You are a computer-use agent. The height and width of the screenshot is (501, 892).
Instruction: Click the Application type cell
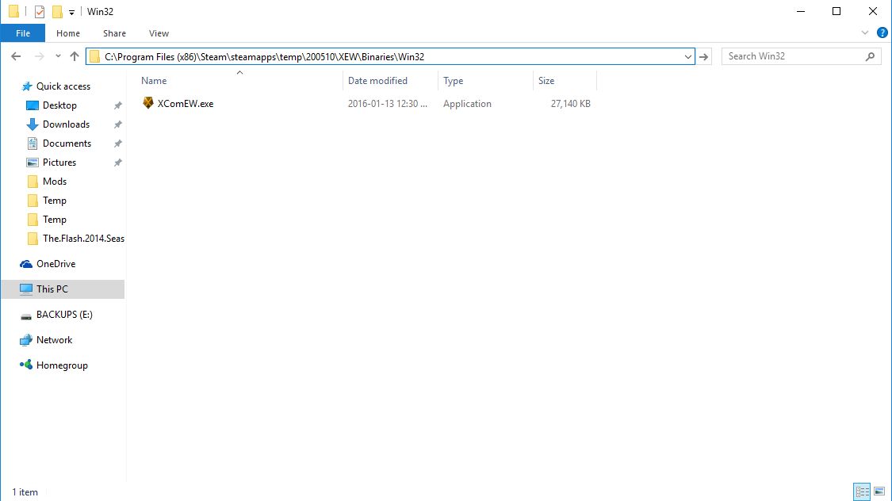coord(467,104)
